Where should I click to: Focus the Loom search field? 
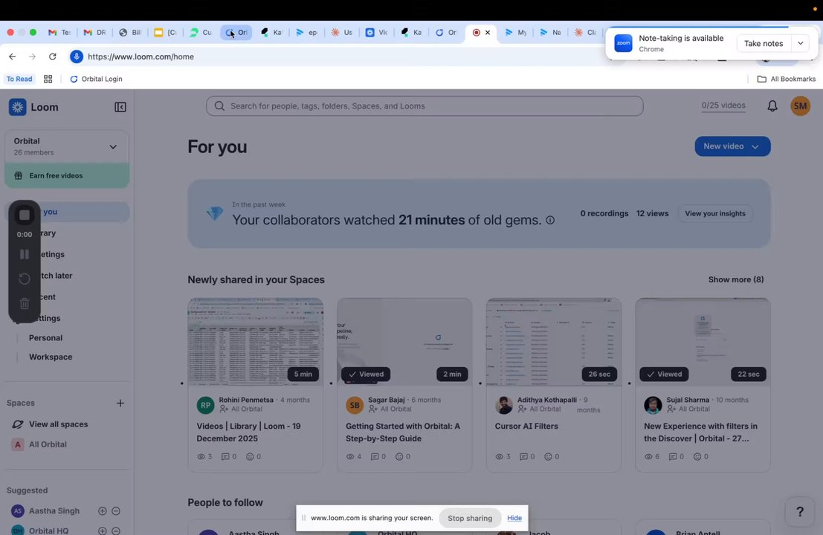[425, 106]
